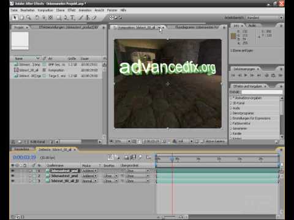Image resolution: width=294 pixels, height=220 pixels.
Task: Switch to the Flussdiagramm tab
Action: pos(197,27)
